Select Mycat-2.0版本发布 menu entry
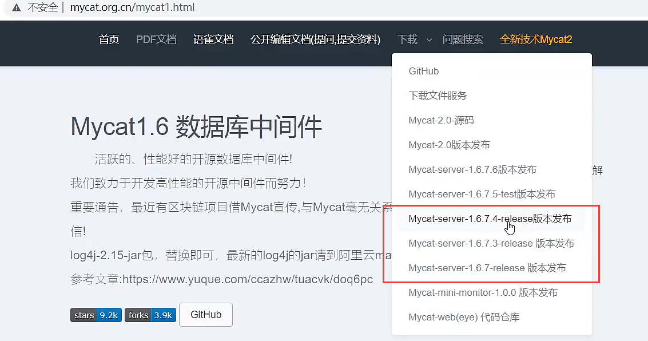 point(492,145)
